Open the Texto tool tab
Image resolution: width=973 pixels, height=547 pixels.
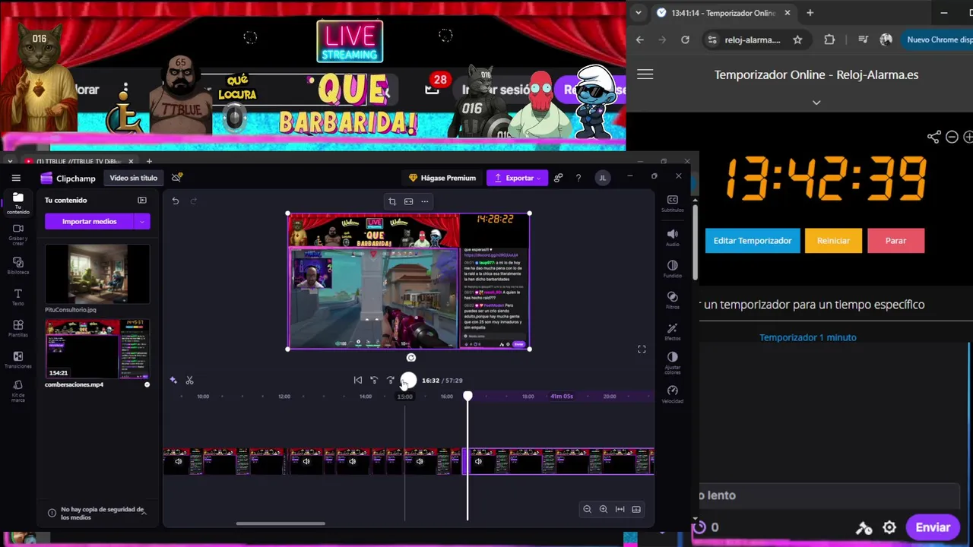(18, 297)
